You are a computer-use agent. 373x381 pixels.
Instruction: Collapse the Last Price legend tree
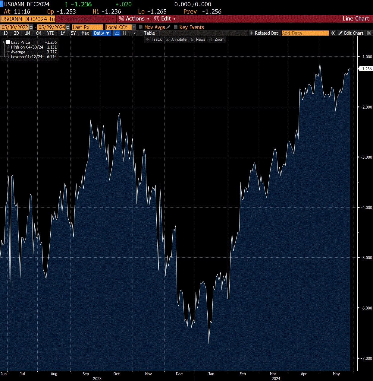click(4, 42)
